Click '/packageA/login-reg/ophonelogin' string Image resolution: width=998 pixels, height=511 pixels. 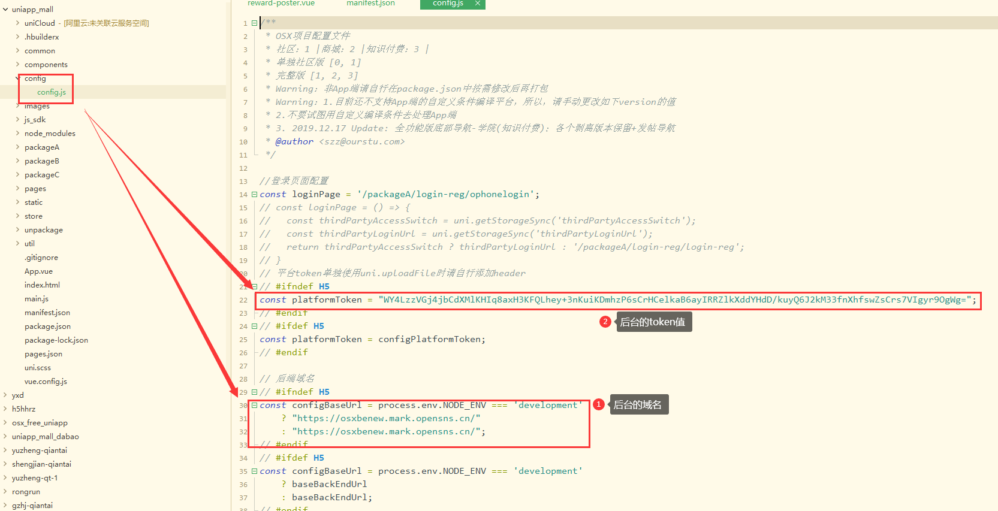[x=446, y=195]
